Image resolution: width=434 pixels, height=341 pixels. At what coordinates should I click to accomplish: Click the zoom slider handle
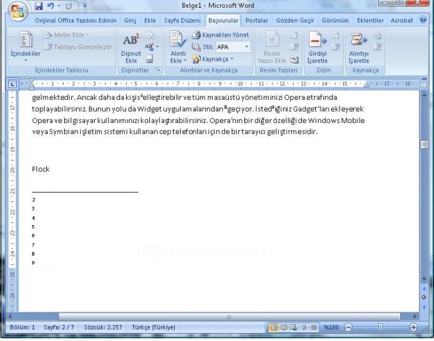tap(380, 327)
